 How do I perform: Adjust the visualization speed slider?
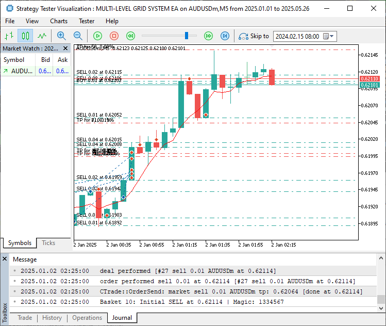click(187, 36)
